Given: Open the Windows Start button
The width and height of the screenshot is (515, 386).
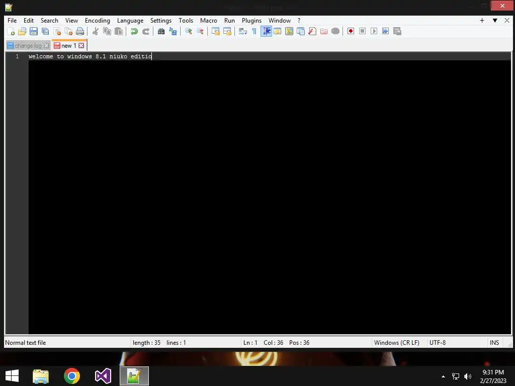Looking at the screenshot, I should point(12,376).
